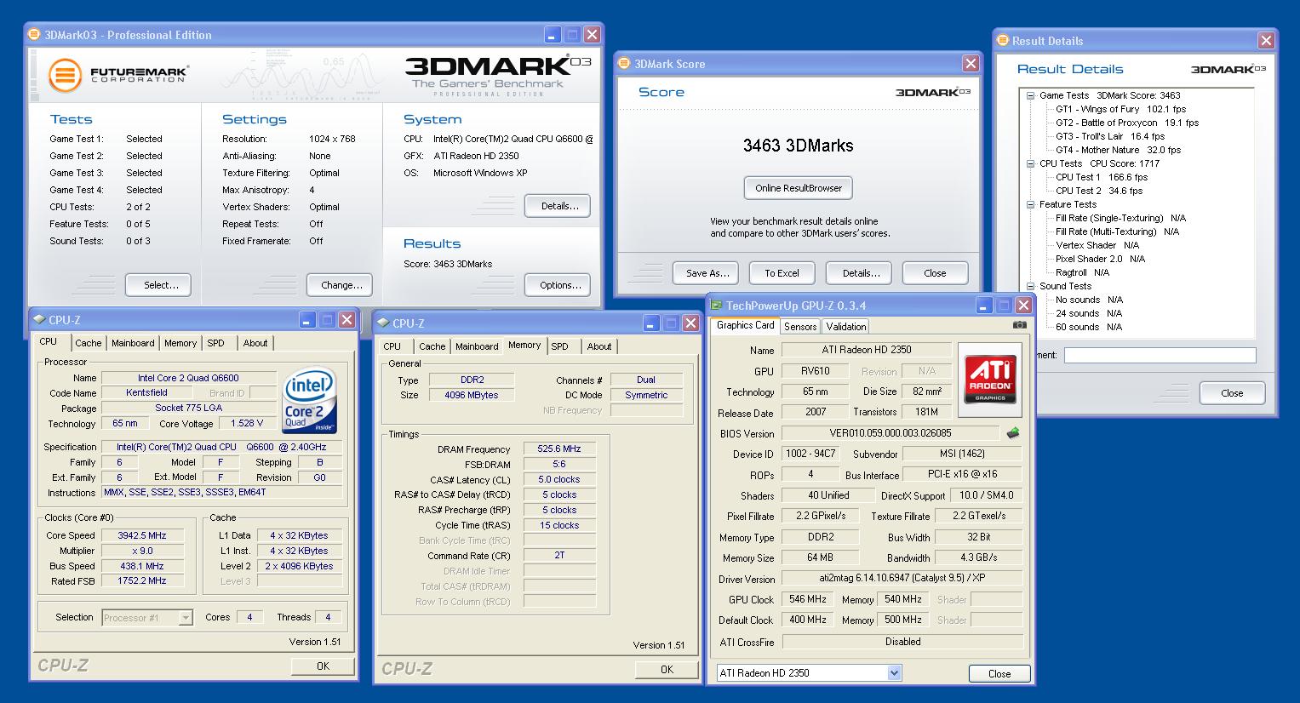
Task: Open the Memory tab in CPU-Z processor window
Action: point(180,343)
